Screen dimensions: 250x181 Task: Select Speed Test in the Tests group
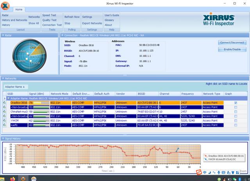[49, 16]
